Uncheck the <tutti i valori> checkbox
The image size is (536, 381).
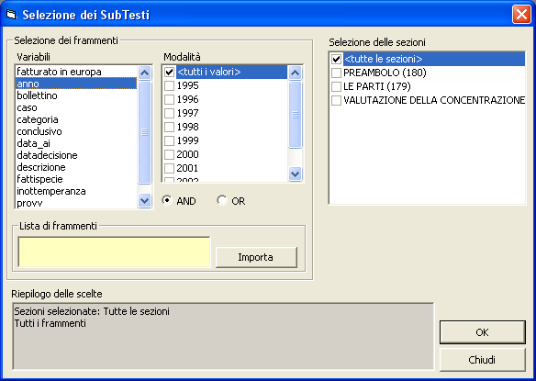click(x=169, y=72)
